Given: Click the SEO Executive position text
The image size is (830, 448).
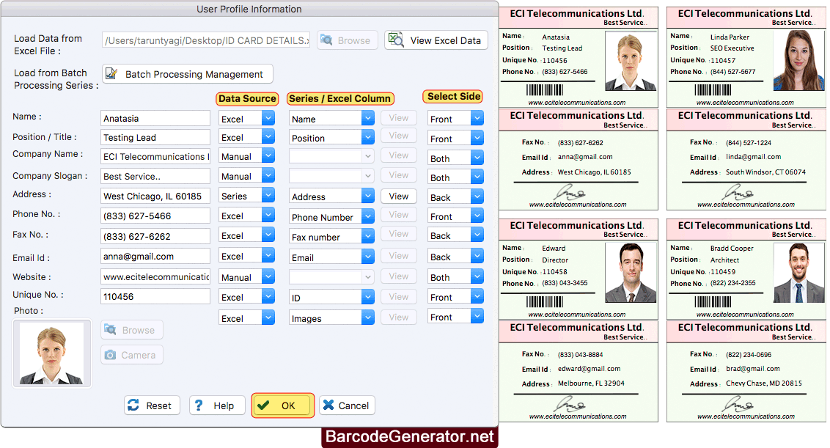Looking at the screenshot, I should pyautogui.click(x=732, y=48).
